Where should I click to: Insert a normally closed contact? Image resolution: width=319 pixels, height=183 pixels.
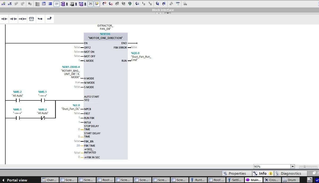click(13, 19)
